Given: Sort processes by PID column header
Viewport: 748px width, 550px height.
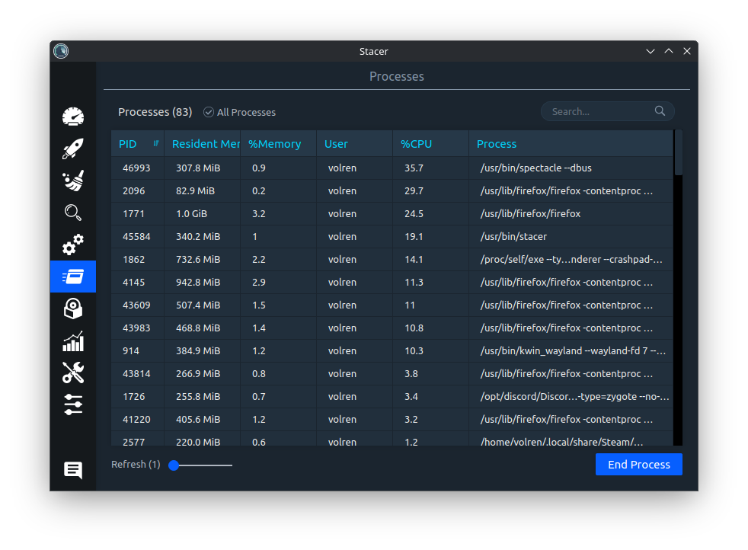Looking at the screenshot, I should 137,144.
